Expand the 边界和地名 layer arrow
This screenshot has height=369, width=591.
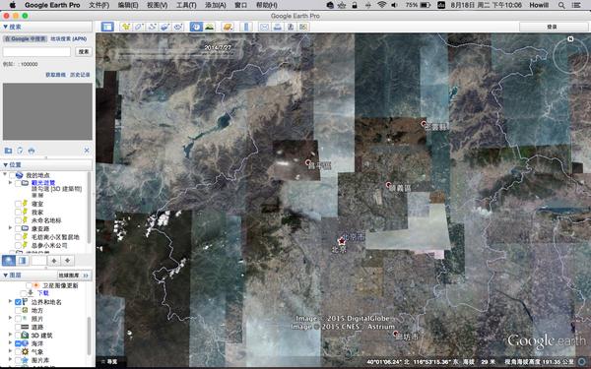tap(10, 301)
